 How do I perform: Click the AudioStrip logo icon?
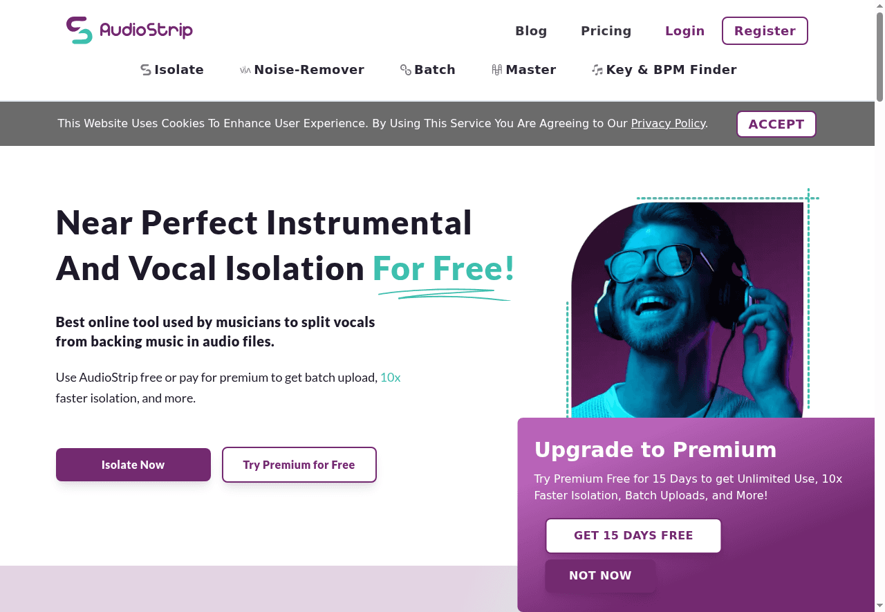[x=79, y=30]
